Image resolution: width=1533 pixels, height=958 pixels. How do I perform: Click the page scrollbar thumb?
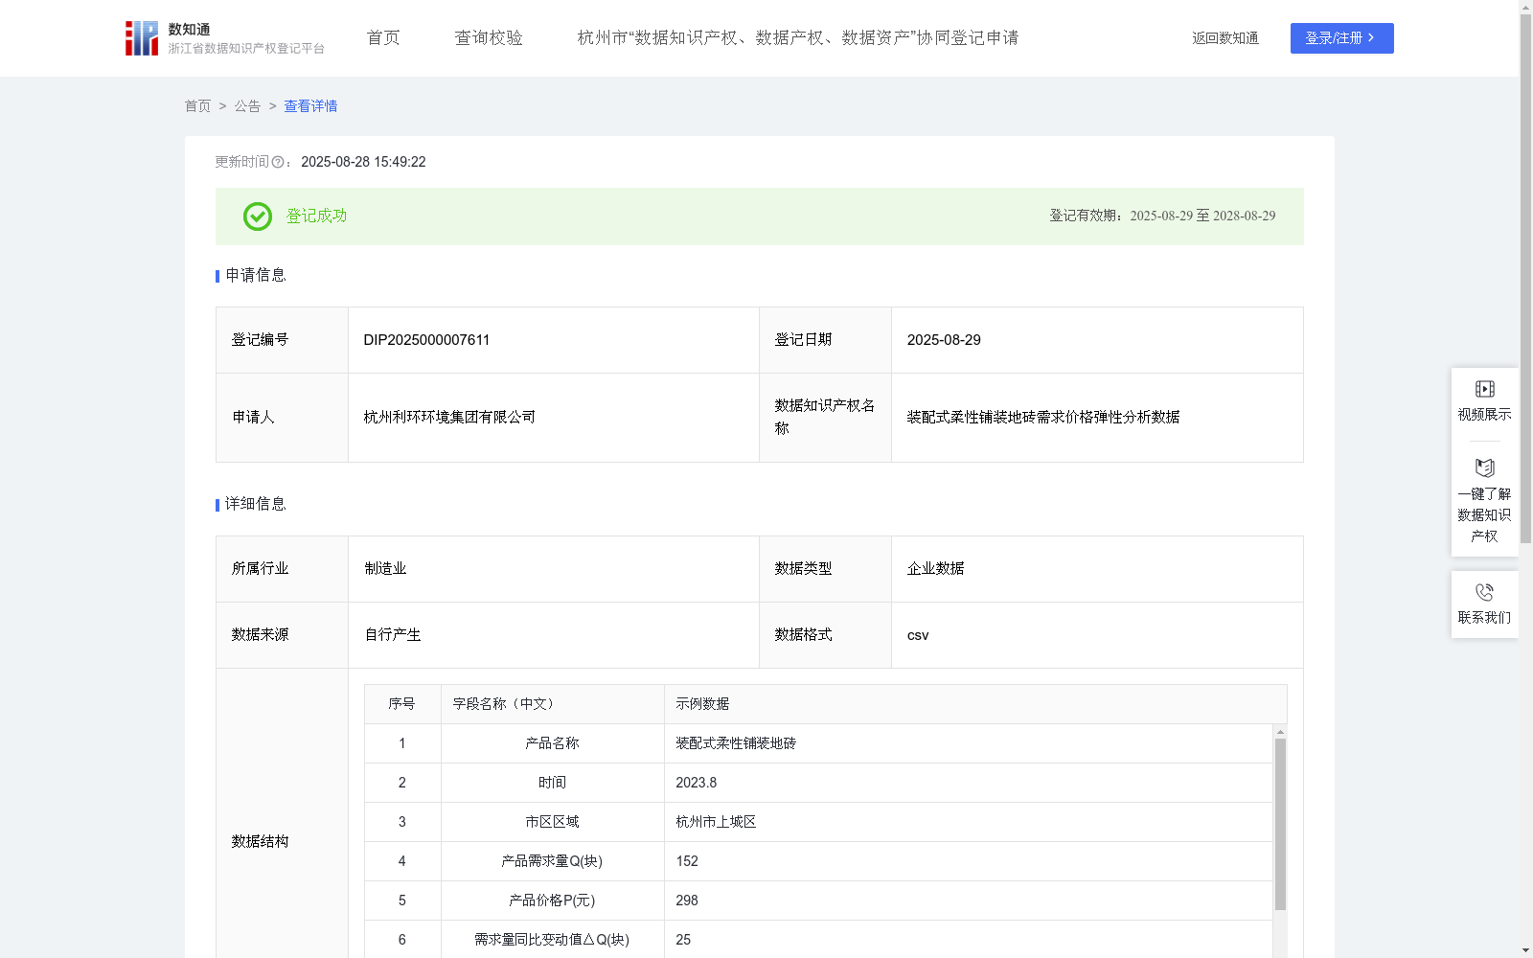click(x=1525, y=278)
